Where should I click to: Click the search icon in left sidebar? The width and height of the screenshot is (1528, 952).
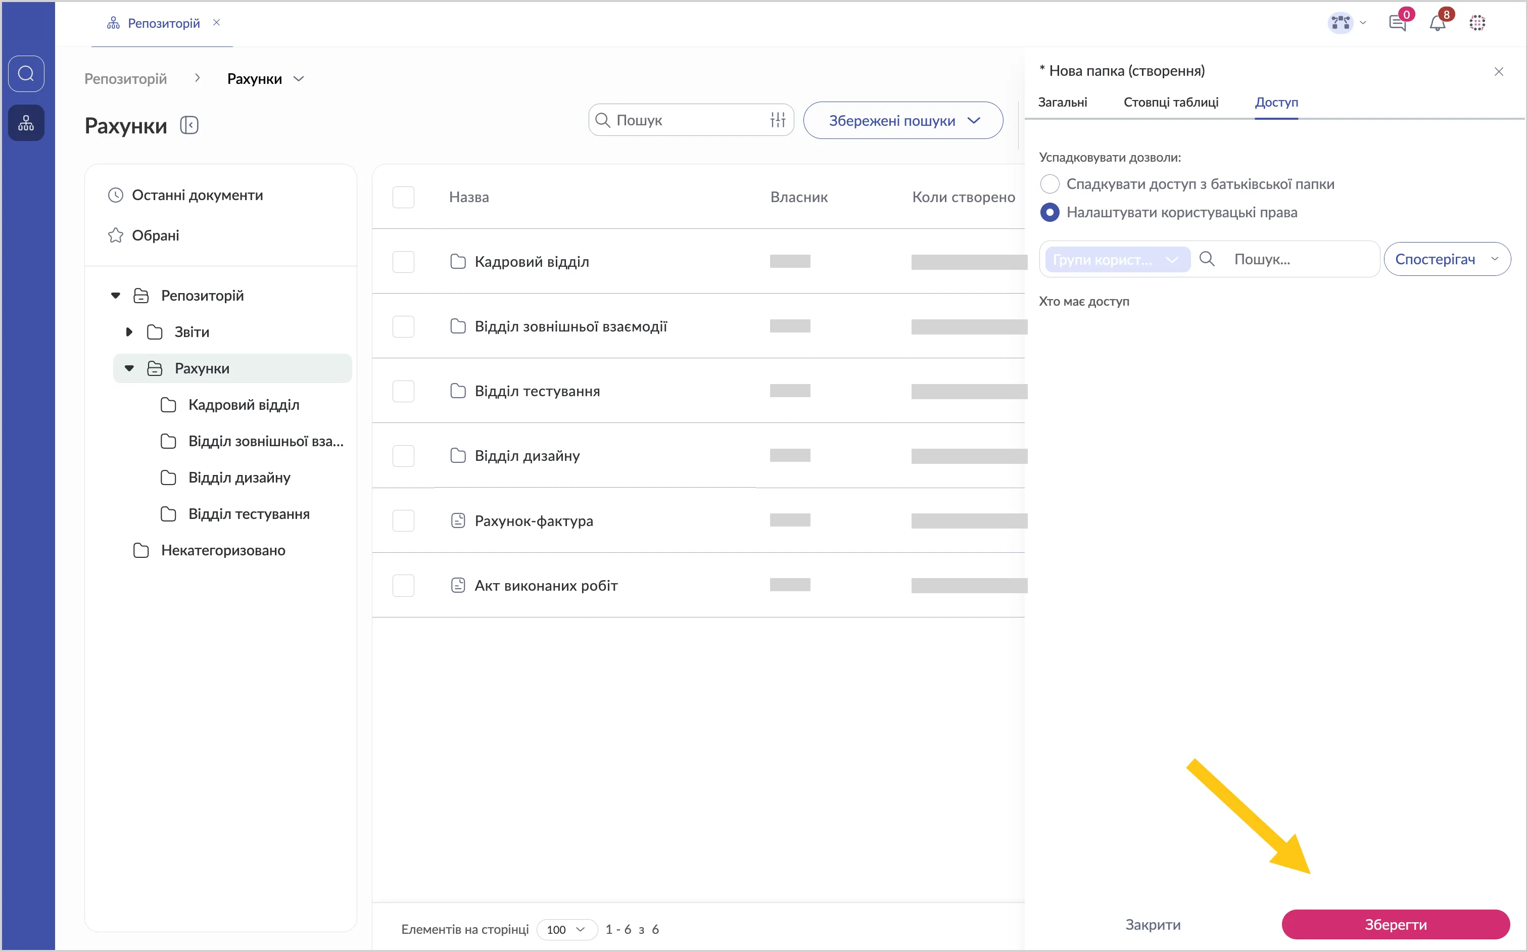[x=26, y=74]
